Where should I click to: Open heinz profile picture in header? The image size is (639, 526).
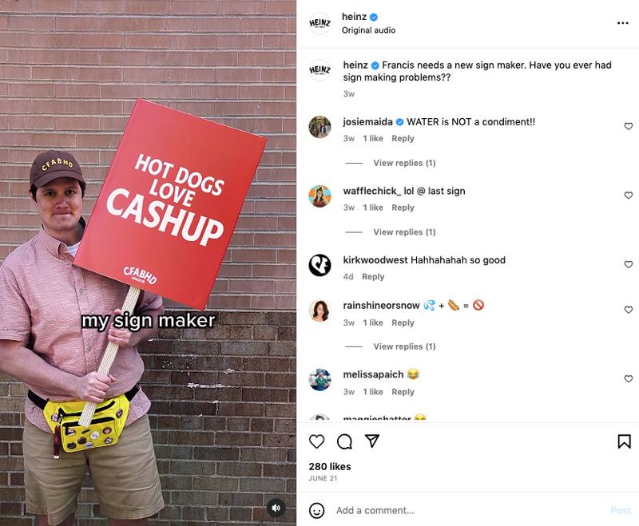click(320, 23)
